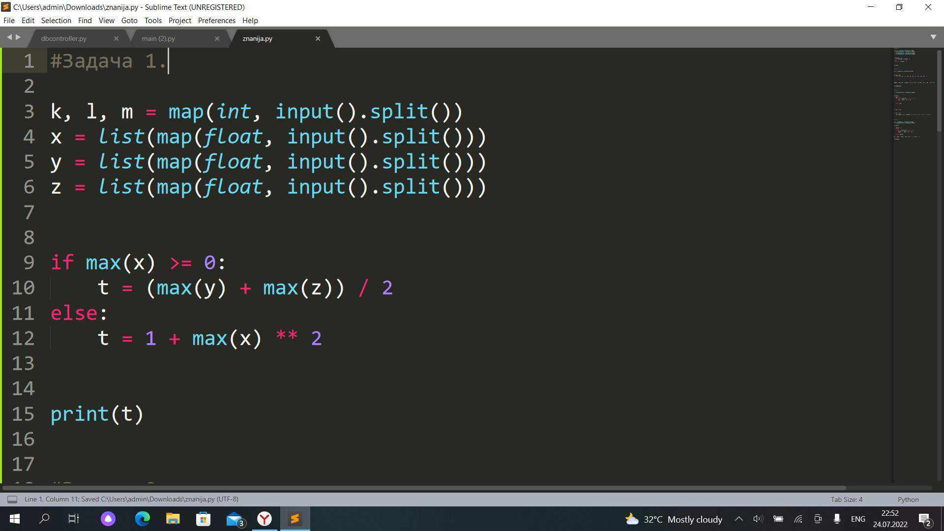This screenshot has width=944, height=531.
Task: Switch to the dbcontroller.py tab
Action: pos(64,38)
